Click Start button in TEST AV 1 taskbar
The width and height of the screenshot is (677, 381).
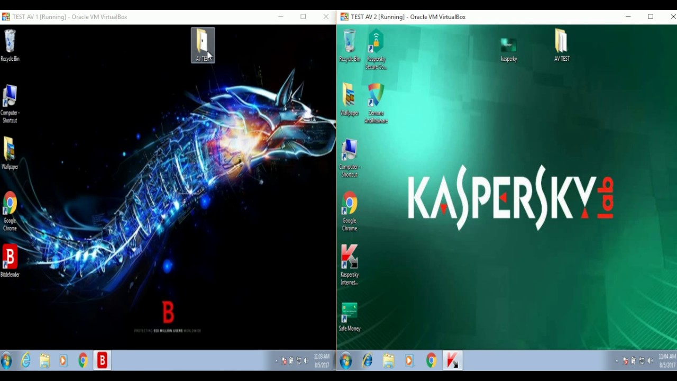pyautogui.click(x=7, y=361)
